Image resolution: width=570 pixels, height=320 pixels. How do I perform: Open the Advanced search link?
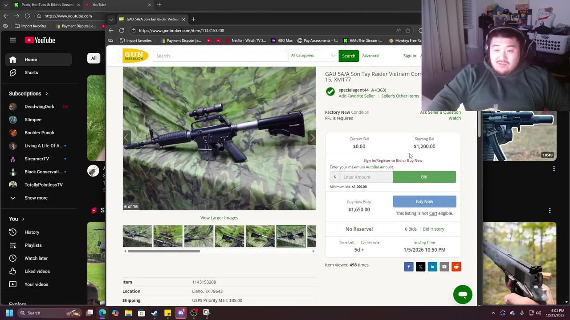click(370, 56)
